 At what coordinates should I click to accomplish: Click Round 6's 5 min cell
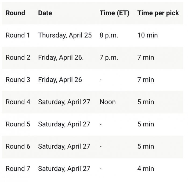point(146,146)
